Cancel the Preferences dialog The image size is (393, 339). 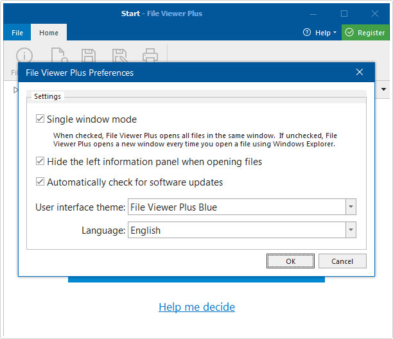tap(342, 261)
